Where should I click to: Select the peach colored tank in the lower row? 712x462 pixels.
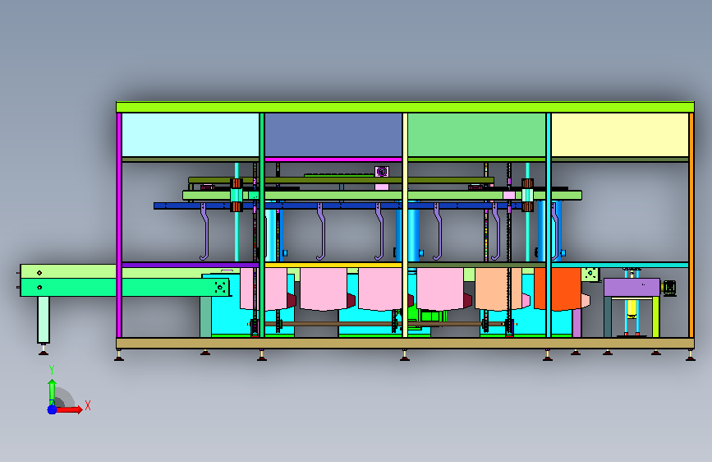click(498, 289)
